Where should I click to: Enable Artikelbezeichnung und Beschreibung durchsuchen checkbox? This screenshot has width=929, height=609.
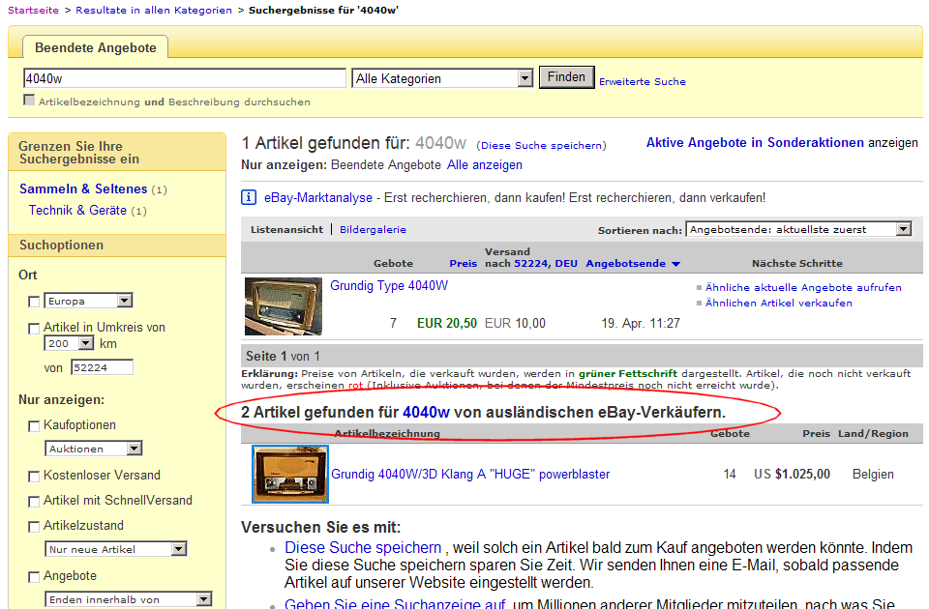pyautogui.click(x=29, y=100)
